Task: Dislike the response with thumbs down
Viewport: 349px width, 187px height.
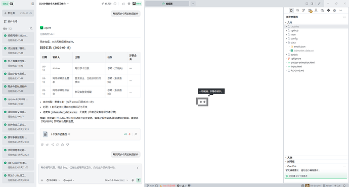Action: tap(68, 145)
